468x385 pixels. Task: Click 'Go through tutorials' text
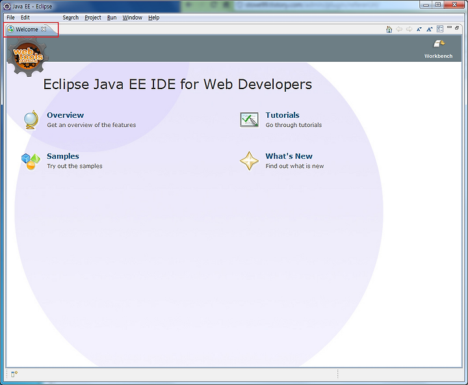tap(294, 125)
